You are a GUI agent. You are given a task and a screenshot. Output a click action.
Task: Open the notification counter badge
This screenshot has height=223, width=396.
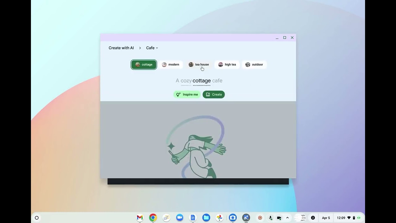[313, 218]
